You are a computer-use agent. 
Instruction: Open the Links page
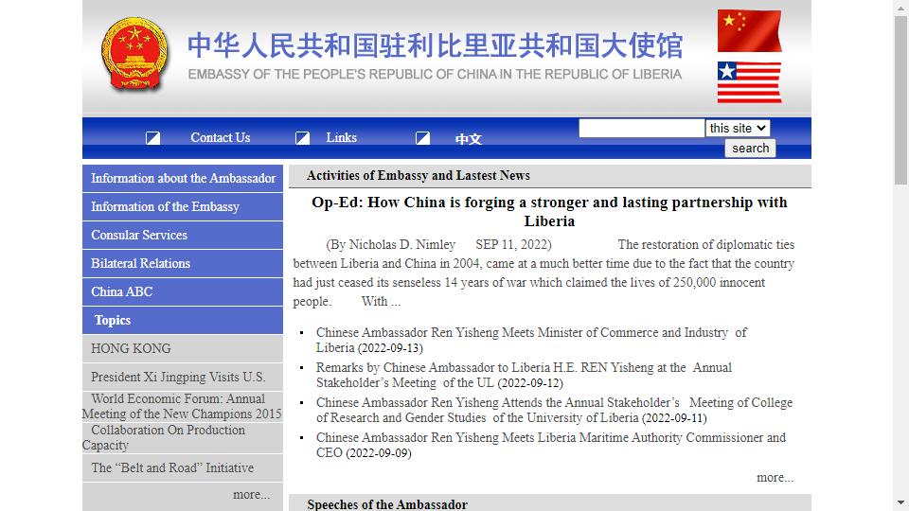[341, 138]
